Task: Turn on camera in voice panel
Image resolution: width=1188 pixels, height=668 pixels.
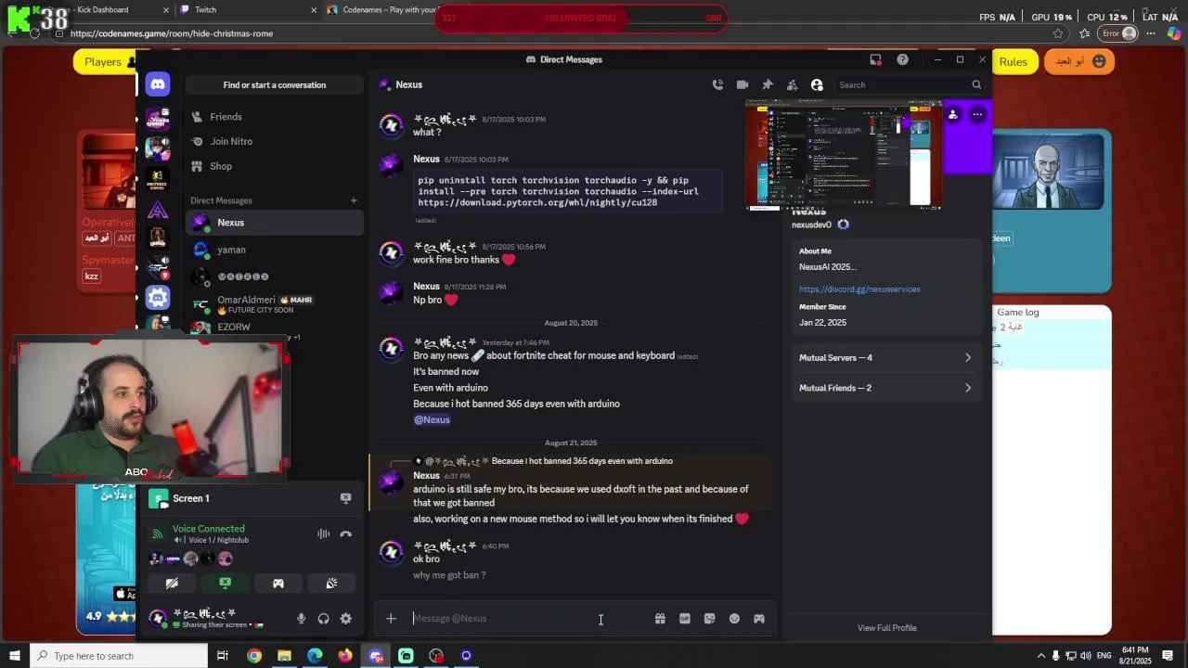Action: click(172, 584)
